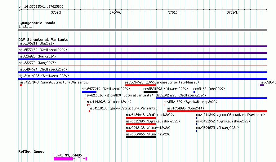Click the chr14:37583501..37625800 coordinates text
The height and width of the screenshot is (162, 276).
[x=41, y=6]
